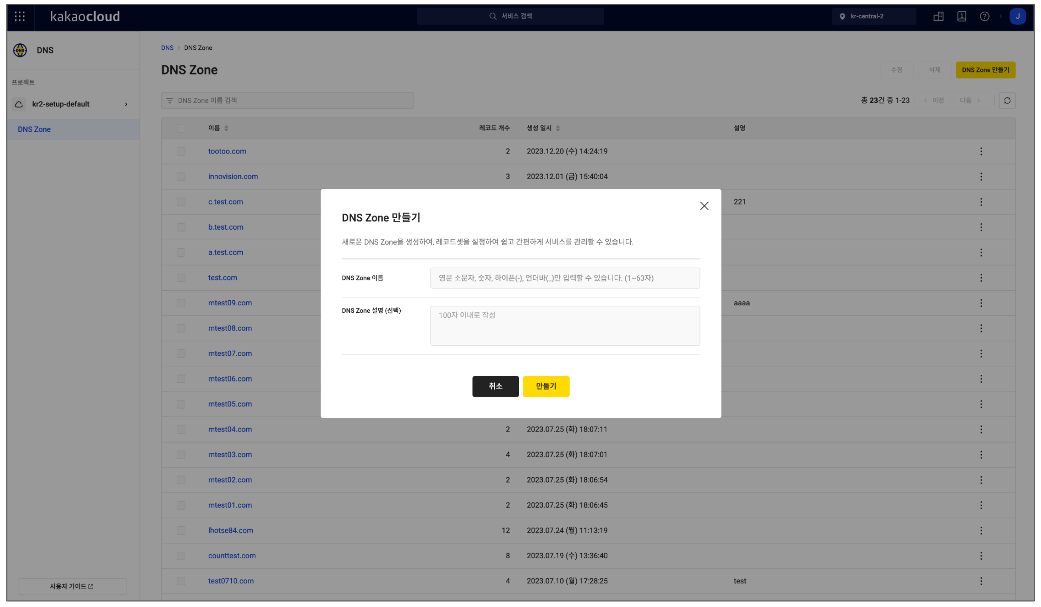The height and width of the screenshot is (607, 1041).
Task: Focus the 서비스 검색 search box
Action: click(x=510, y=16)
